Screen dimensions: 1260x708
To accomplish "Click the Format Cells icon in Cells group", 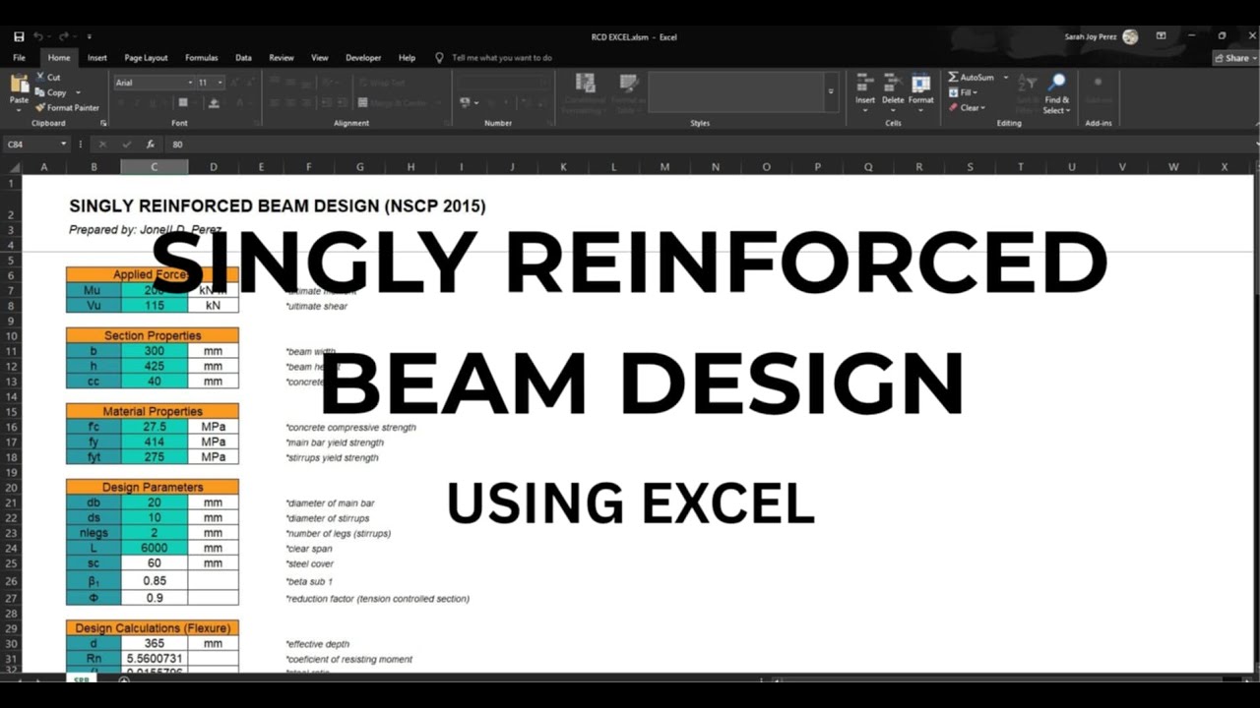I will click(921, 84).
